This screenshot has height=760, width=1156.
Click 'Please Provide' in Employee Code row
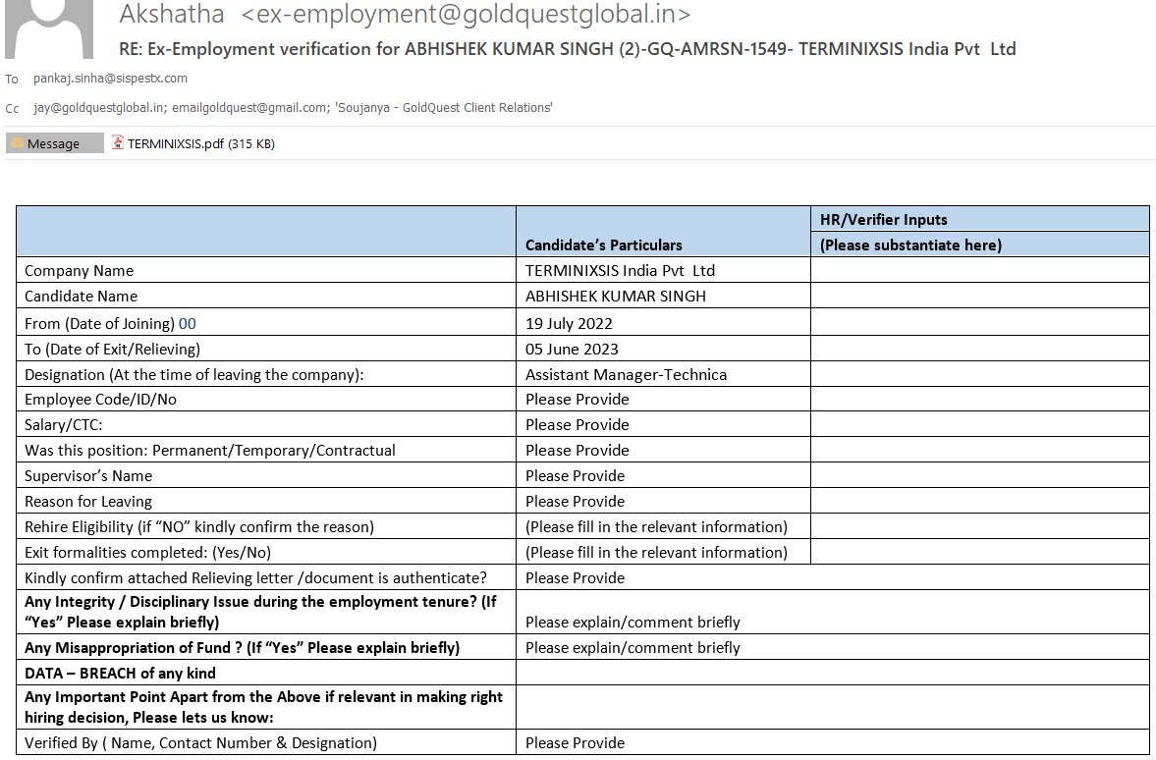577,399
